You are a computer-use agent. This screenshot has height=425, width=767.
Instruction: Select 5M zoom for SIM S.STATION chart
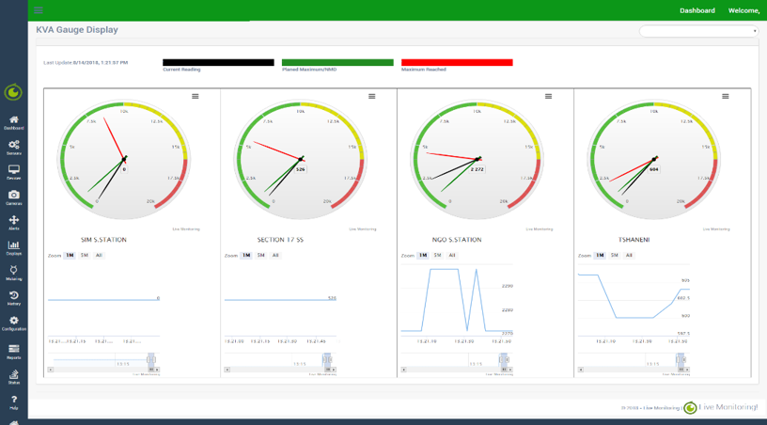coord(85,256)
